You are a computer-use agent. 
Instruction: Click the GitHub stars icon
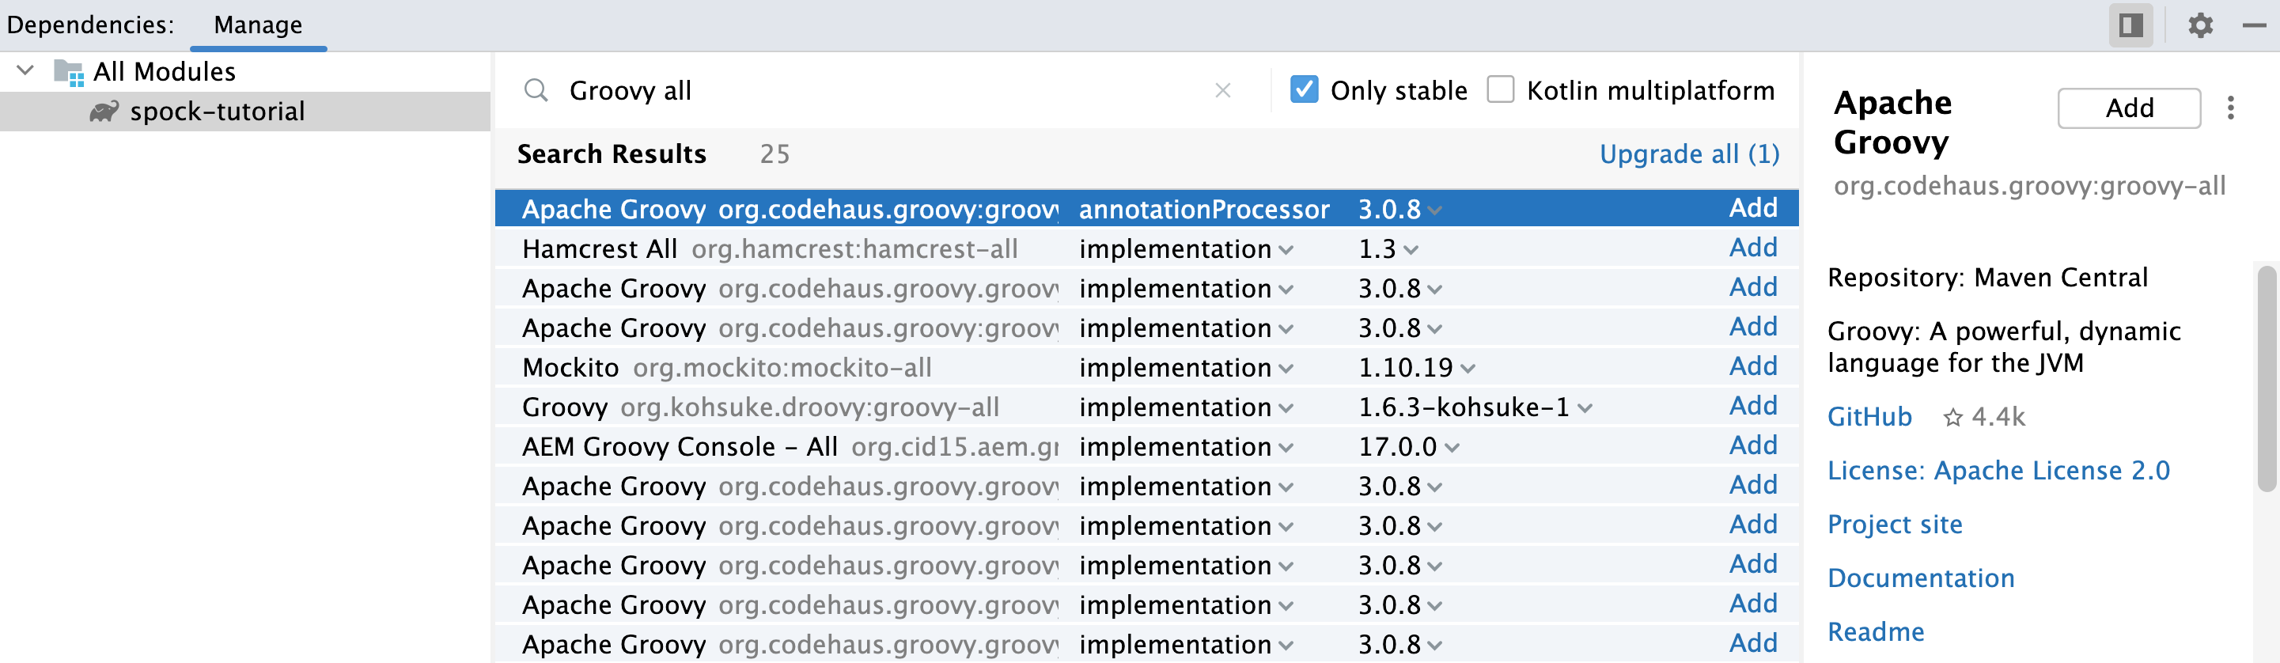1952,417
